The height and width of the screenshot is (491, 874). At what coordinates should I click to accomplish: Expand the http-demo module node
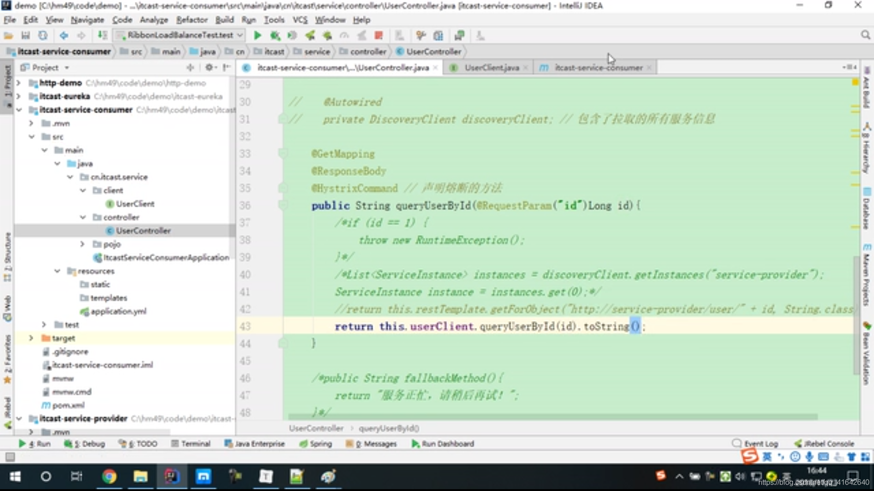19,83
